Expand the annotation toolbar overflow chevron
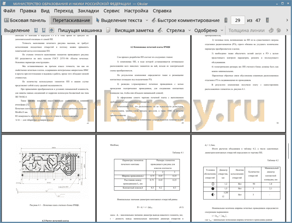292x223 pixels. coord(287,30)
